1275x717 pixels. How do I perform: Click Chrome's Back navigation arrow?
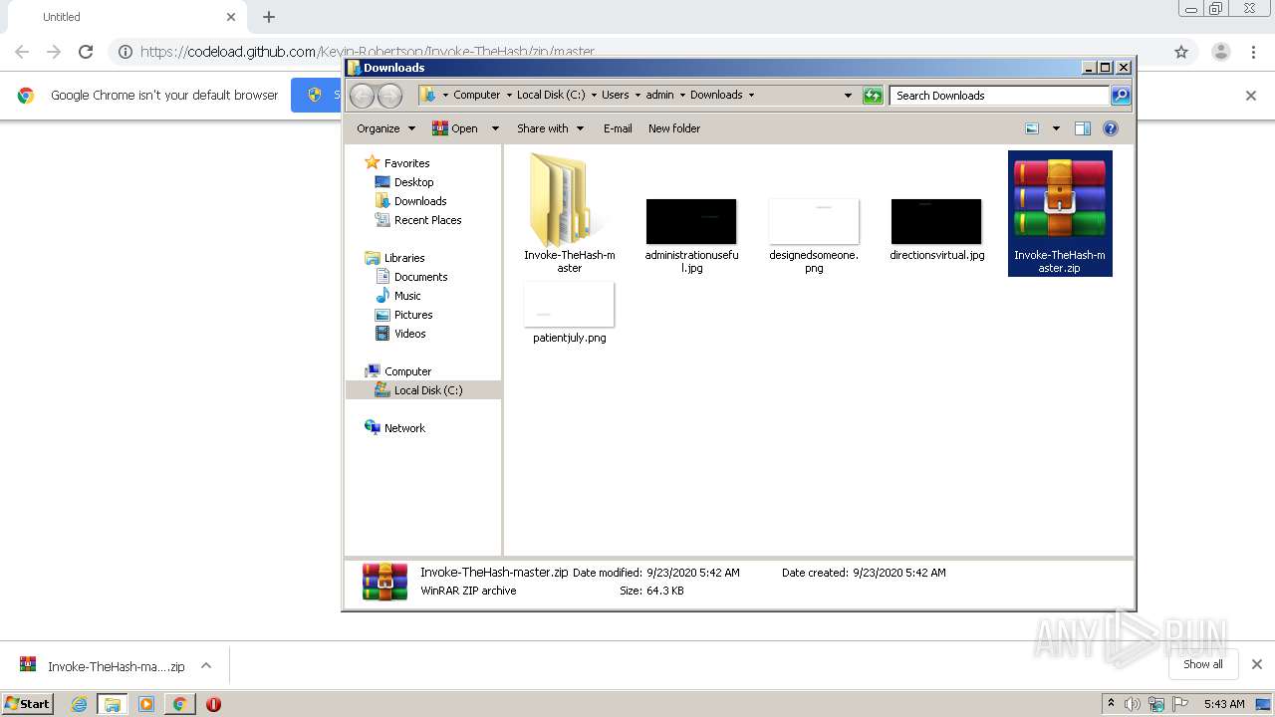click(x=22, y=52)
